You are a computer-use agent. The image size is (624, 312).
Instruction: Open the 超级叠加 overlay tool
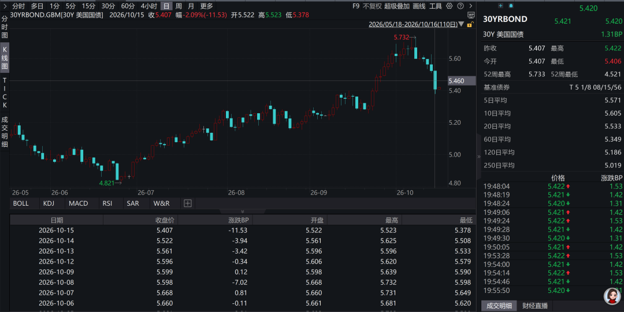(397, 6)
